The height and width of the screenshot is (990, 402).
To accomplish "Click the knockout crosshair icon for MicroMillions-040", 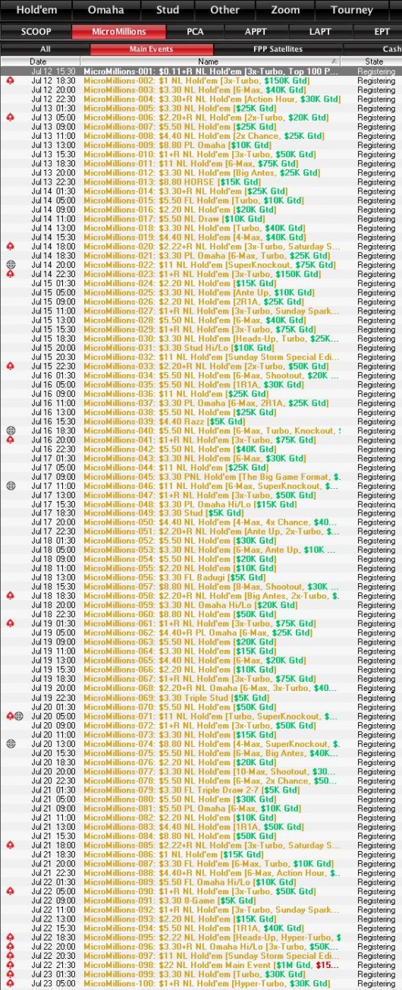I will 10,430.
